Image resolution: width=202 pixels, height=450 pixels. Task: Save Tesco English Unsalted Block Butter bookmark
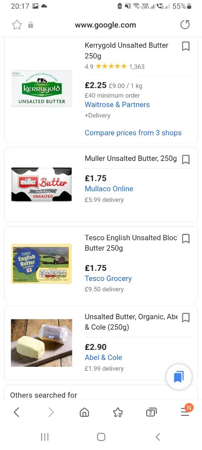coord(186,238)
